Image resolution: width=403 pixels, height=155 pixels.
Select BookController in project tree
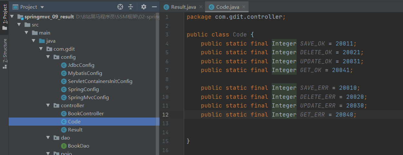pyautogui.click(x=86, y=114)
